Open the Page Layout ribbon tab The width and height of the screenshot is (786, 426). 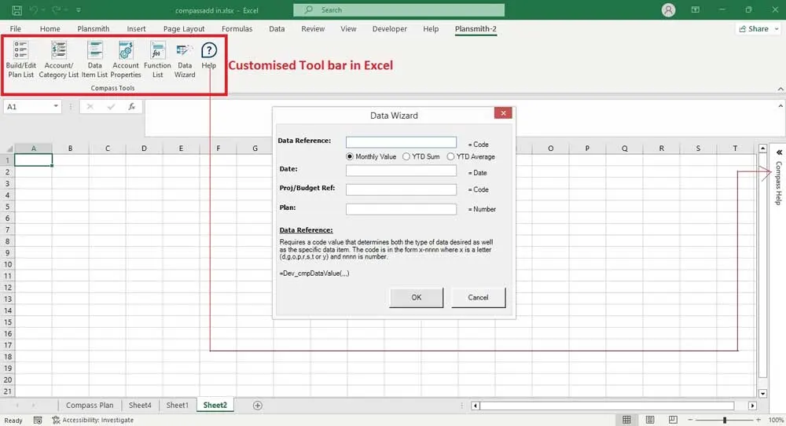pos(184,28)
